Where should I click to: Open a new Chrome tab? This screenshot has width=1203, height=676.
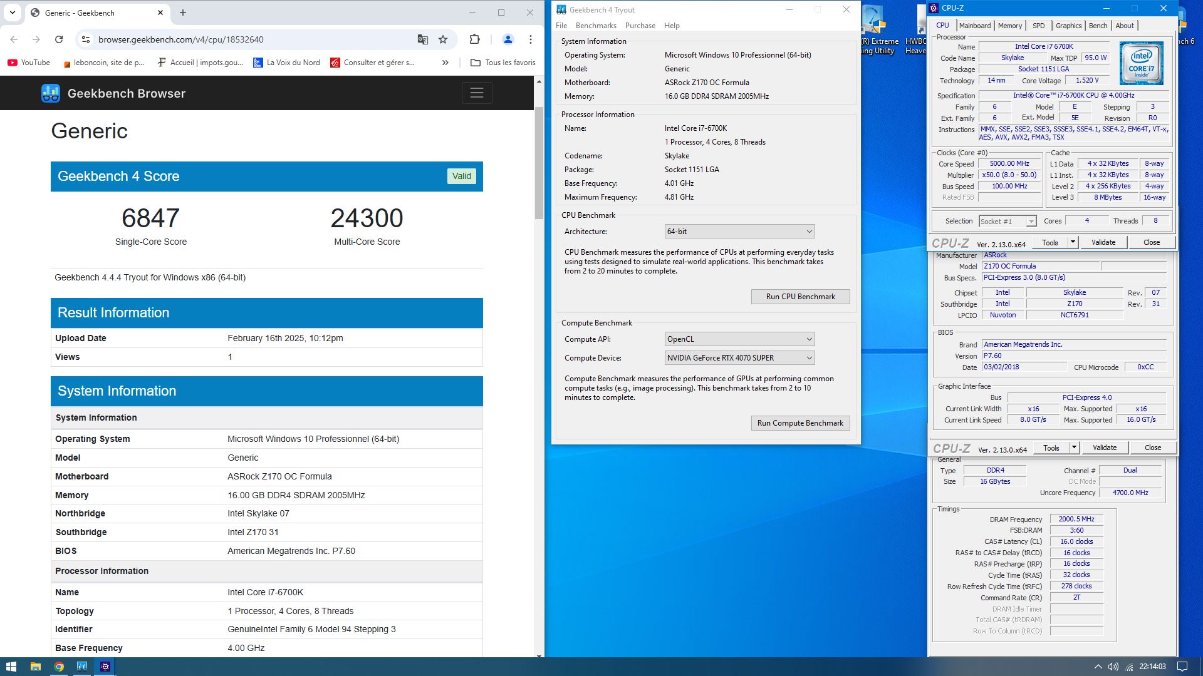(183, 13)
